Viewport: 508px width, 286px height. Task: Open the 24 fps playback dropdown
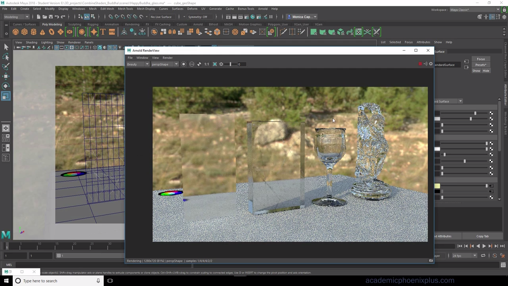pos(464,256)
